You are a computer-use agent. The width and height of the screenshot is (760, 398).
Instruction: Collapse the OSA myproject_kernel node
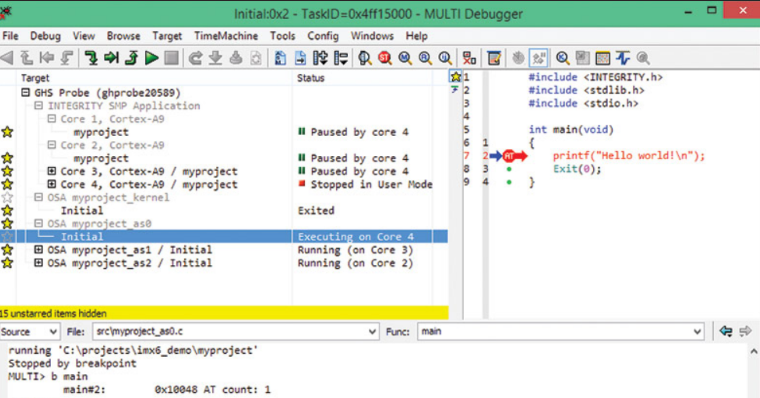[39, 198]
